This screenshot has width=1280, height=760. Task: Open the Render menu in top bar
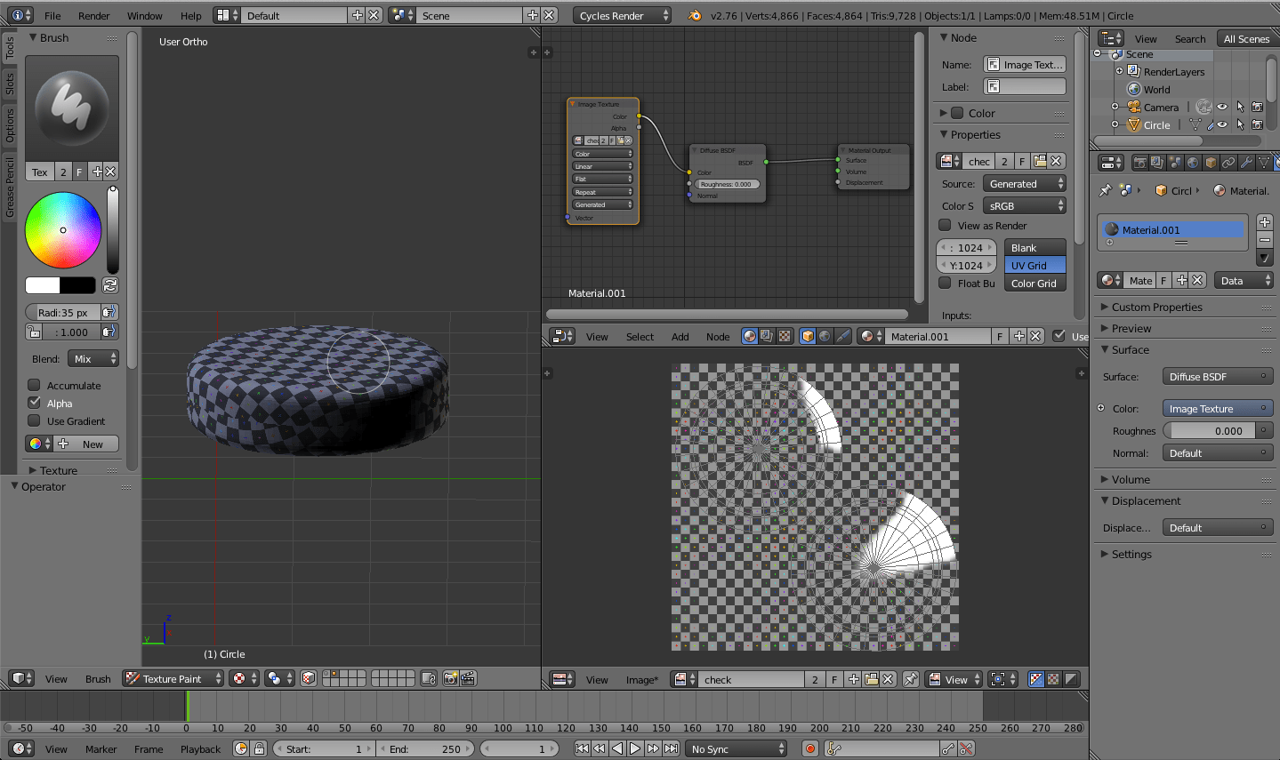[x=93, y=15]
